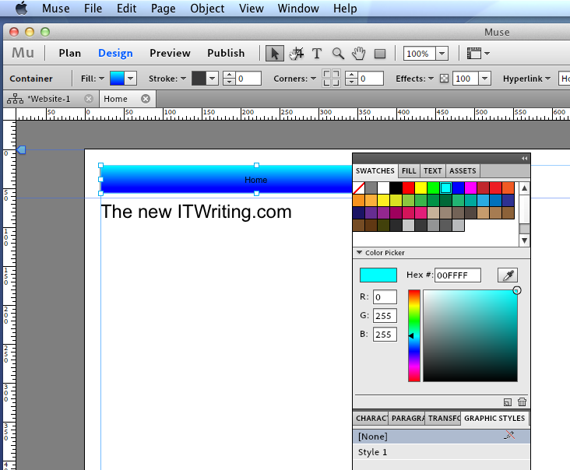Collapse the panel with double-arrow icon
The image size is (570, 470).
[524, 159]
